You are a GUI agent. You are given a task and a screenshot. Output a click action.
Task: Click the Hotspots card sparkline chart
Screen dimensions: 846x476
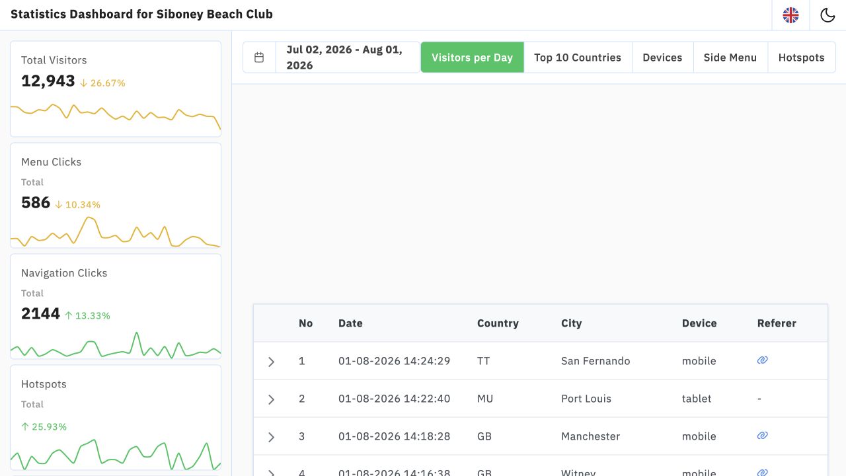click(x=116, y=454)
